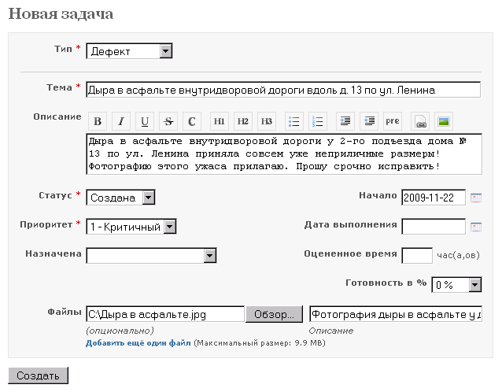Click the Приоритет field label
Image resolution: width=502 pixels, height=392 pixels.
tap(46, 224)
